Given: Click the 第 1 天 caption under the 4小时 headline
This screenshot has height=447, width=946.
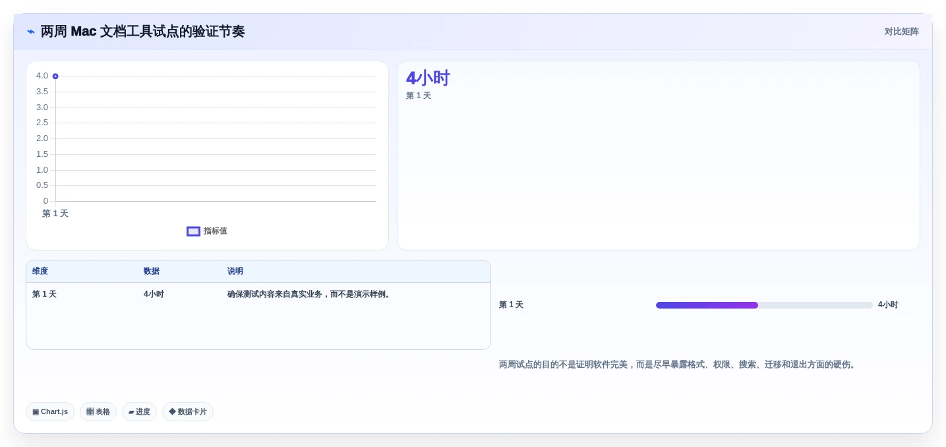Looking at the screenshot, I should [x=419, y=96].
